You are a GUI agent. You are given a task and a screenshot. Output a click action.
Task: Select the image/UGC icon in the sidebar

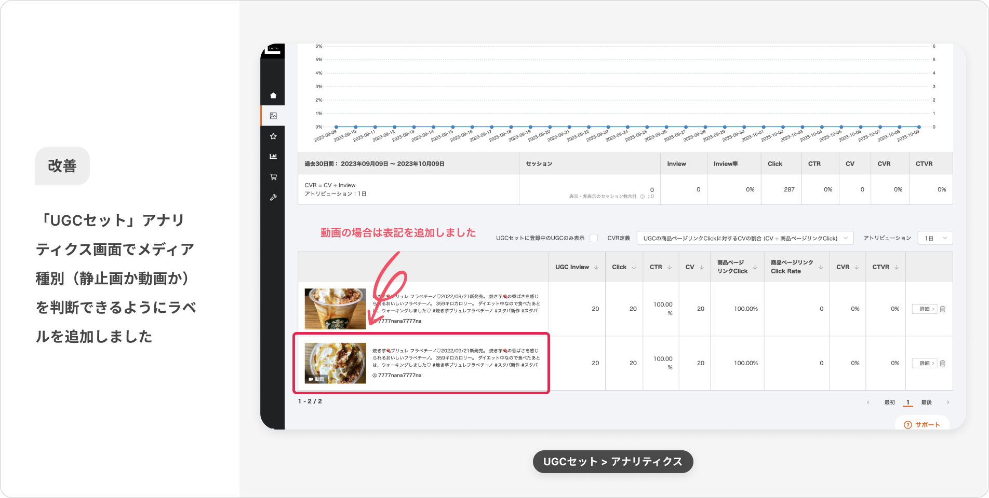pyautogui.click(x=273, y=116)
